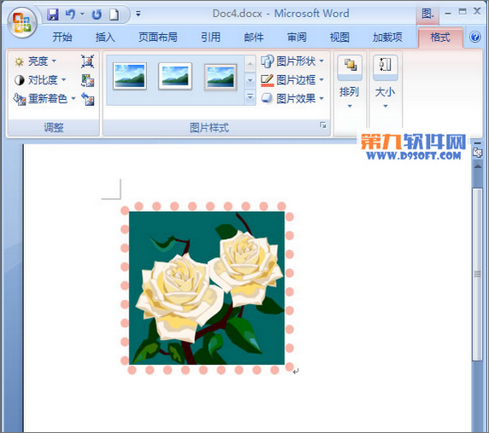This screenshot has height=433, width=489.
Task: Open the 页面布局 tab
Action: (x=158, y=38)
